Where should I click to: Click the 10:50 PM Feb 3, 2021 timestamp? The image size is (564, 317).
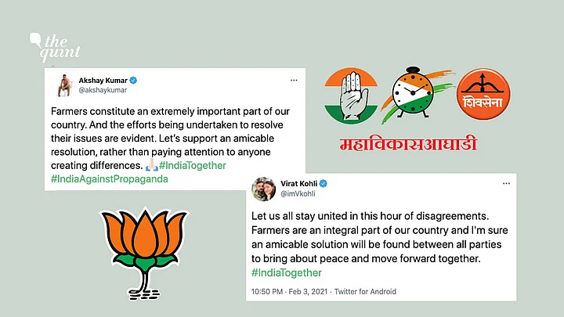(x=290, y=291)
